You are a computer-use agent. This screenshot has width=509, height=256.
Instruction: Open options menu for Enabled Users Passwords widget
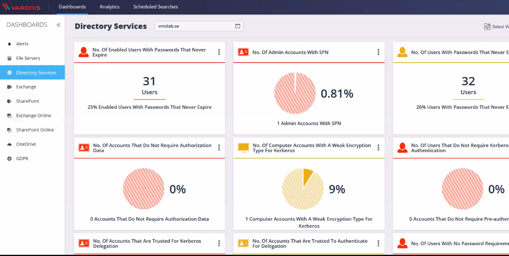coord(219,52)
